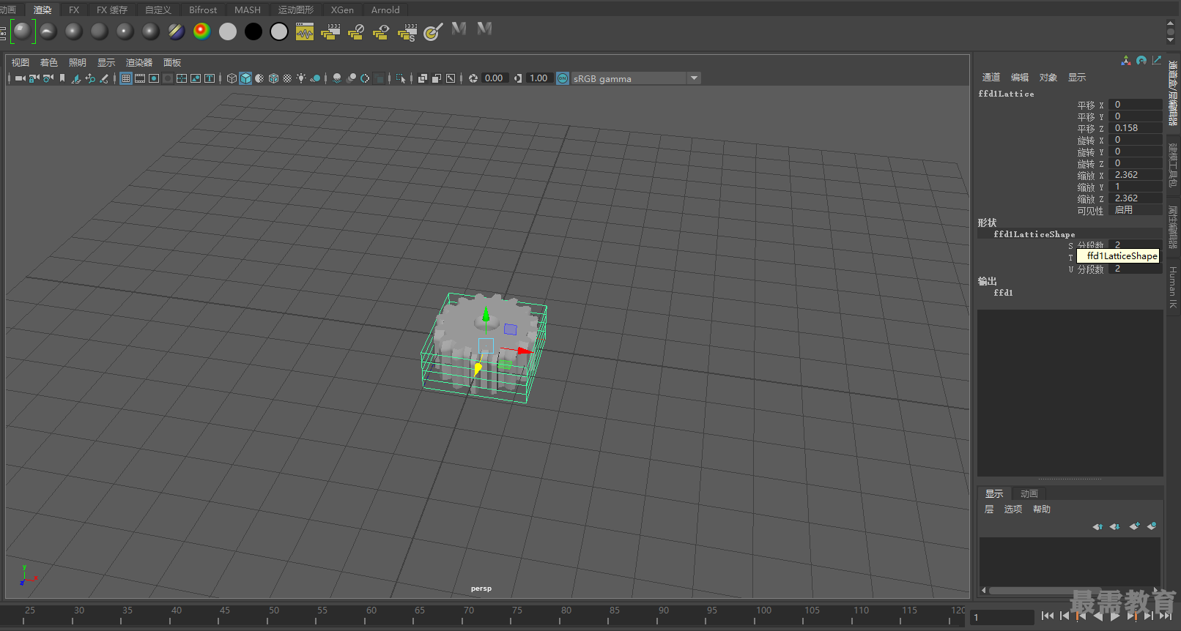This screenshot has height=631, width=1181.
Task: Click the Select camera icon in panel toolbar
Action: [x=20, y=78]
